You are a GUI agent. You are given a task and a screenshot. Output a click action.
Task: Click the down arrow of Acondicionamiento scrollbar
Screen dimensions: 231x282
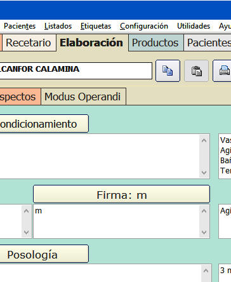(x=204, y=172)
